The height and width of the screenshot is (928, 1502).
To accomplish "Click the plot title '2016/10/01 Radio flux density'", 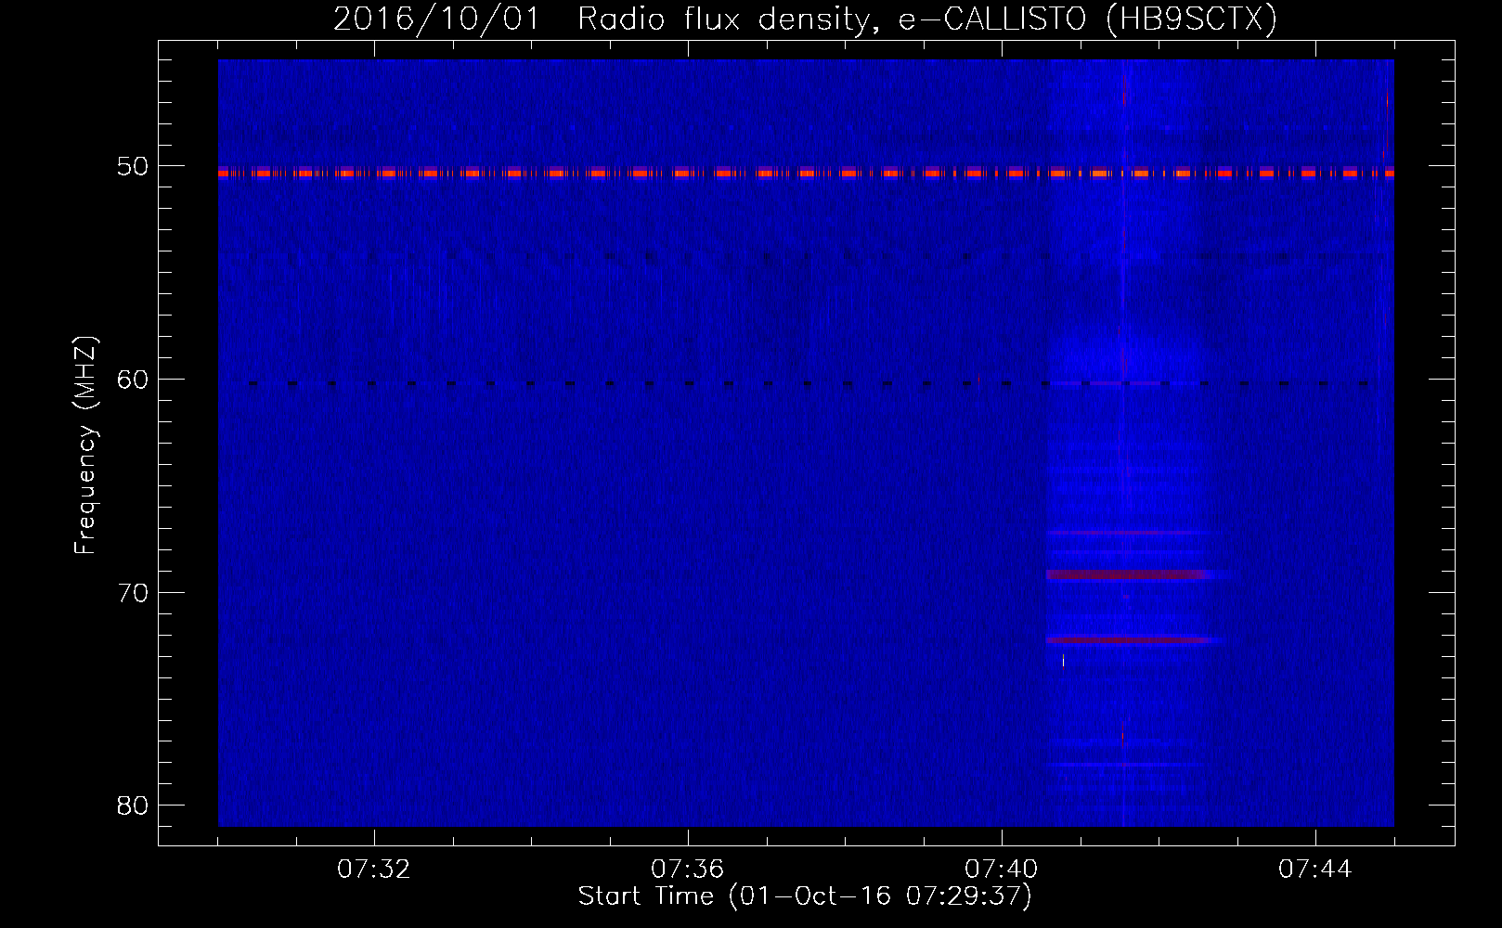I will (x=805, y=19).
